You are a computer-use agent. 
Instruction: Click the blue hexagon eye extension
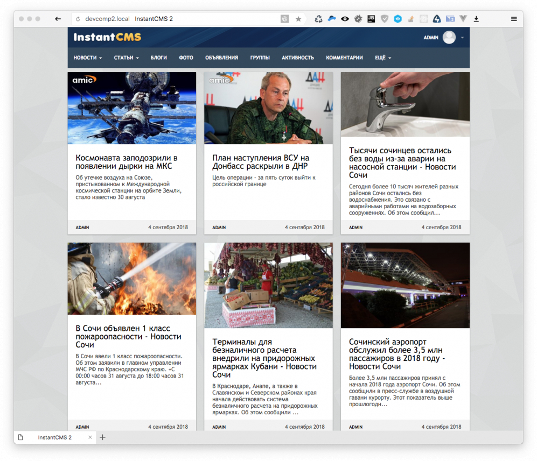(397, 19)
